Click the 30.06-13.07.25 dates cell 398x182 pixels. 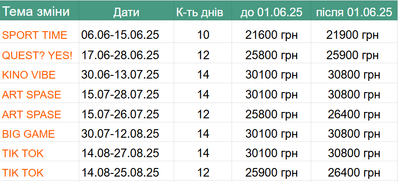(120, 75)
